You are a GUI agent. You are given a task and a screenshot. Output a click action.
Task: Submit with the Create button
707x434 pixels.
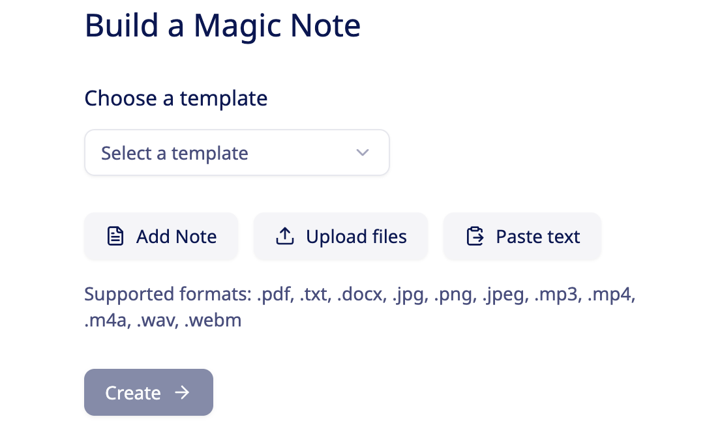149,392
